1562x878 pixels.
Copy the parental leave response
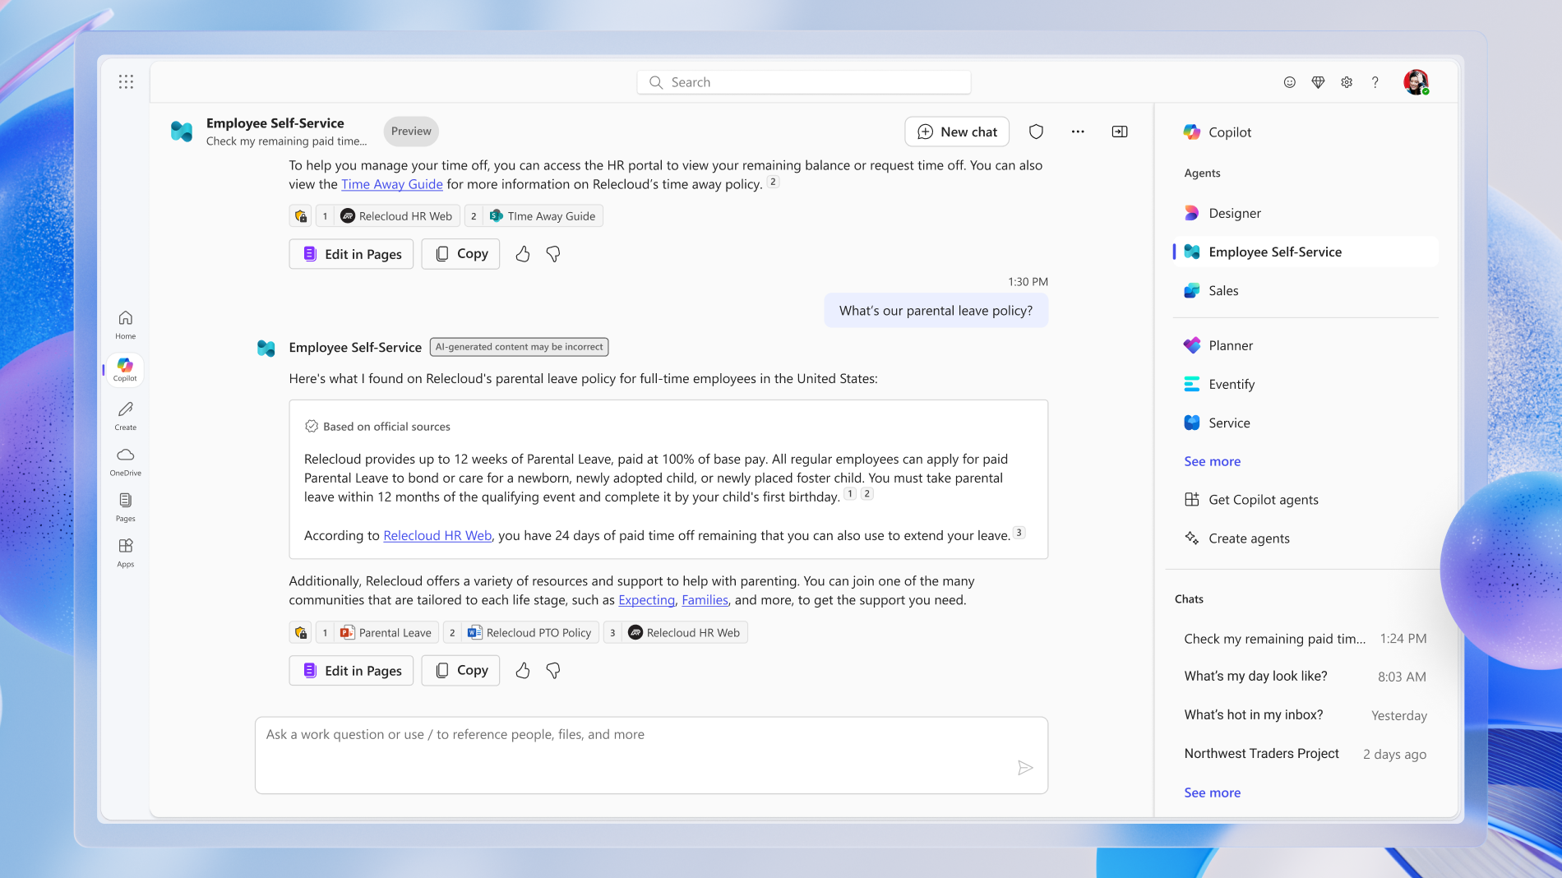click(x=460, y=671)
